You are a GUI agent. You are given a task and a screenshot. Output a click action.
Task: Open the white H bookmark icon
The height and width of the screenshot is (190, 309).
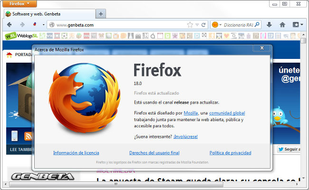pyautogui.click(x=145, y=36)
